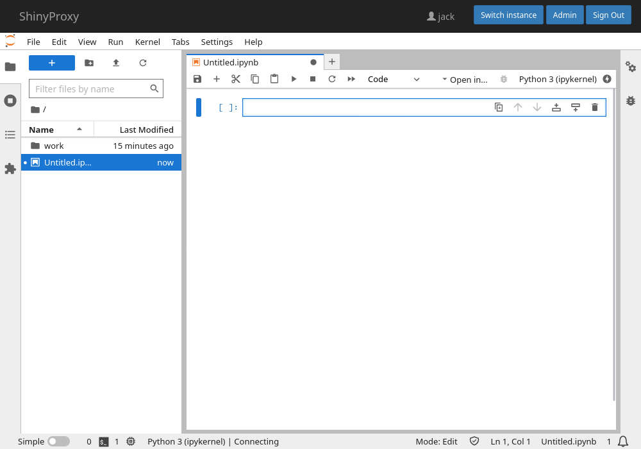641x449 pixels.
Task: Click the Filter files by name field
Action: [96, 89]
